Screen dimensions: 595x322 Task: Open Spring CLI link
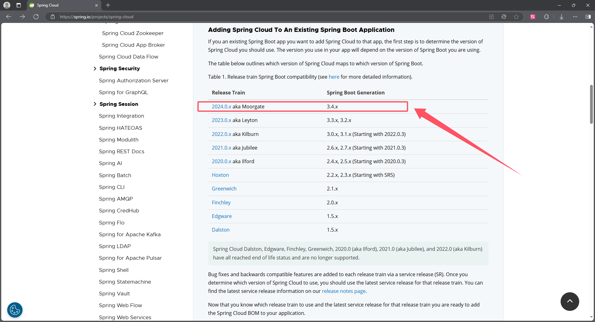112,187
